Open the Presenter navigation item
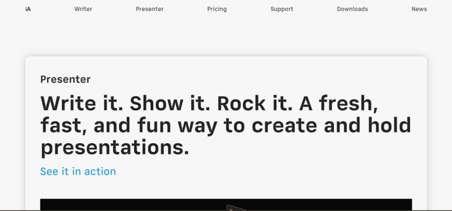452x211 pixels. (150, 9)
